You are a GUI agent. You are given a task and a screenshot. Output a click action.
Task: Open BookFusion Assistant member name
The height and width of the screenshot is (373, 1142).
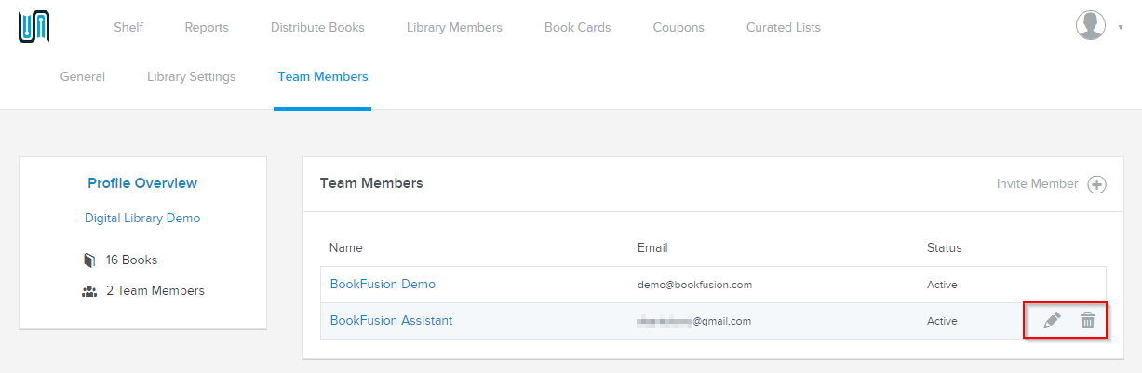[392, 320]
